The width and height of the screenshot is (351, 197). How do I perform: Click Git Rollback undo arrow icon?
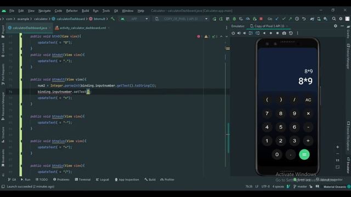tap(304, 19)
